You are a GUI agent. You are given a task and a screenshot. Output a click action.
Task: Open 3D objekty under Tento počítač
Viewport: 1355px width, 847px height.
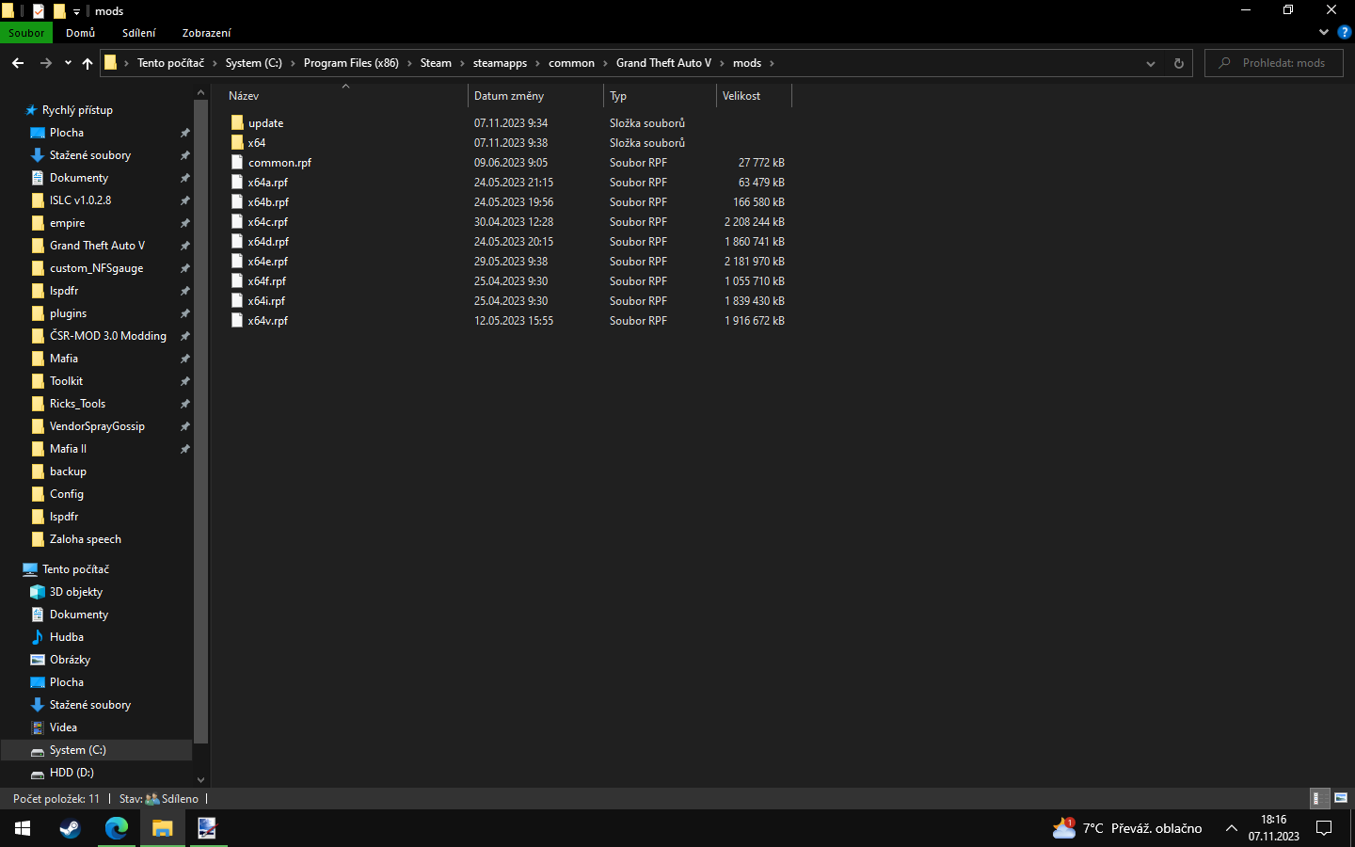pos(76,592)
